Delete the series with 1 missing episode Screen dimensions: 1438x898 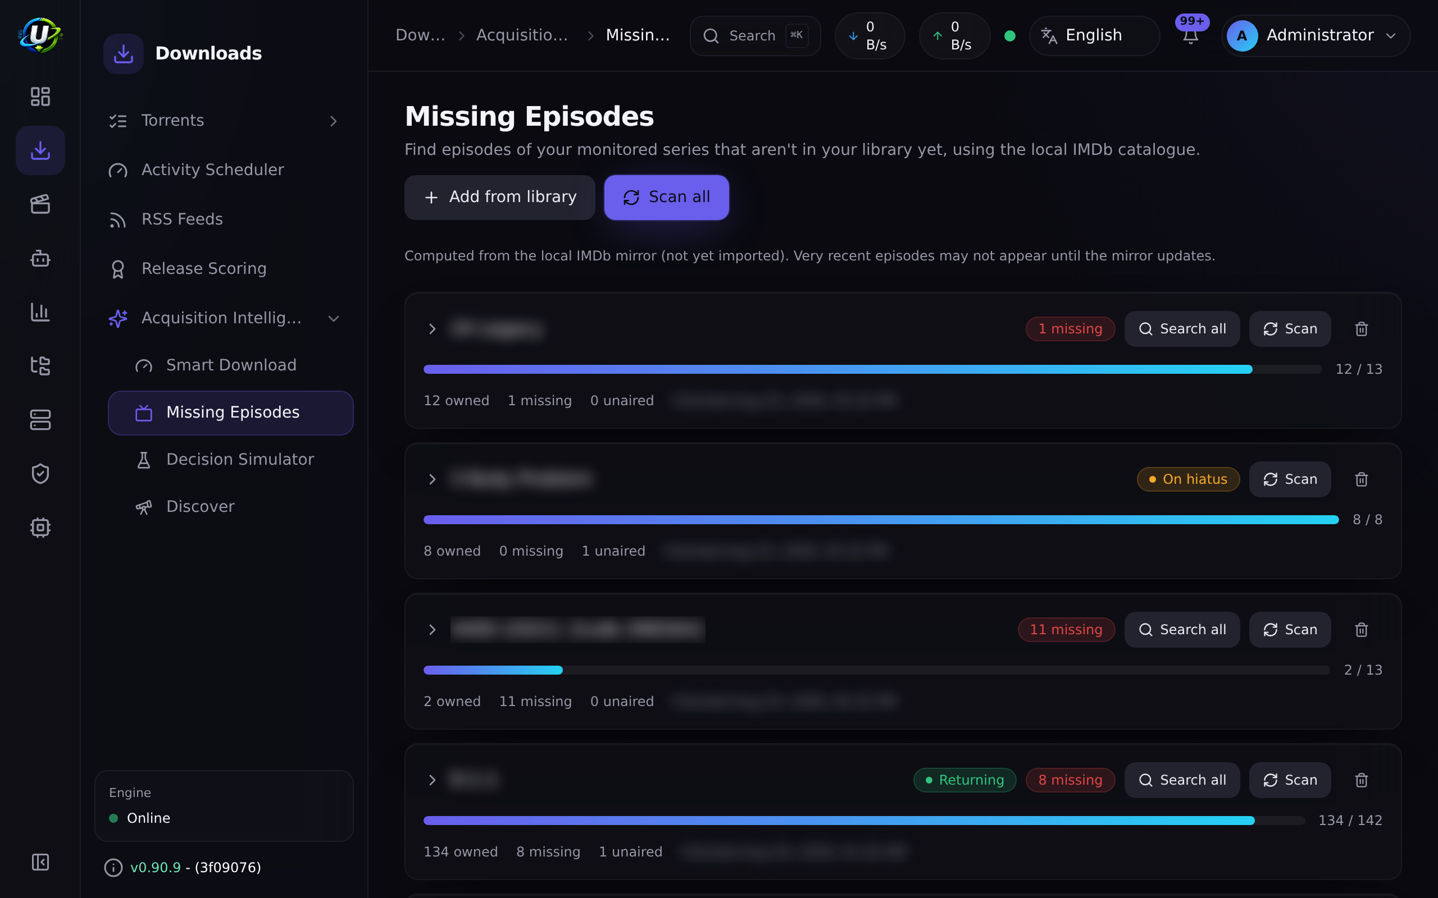(x=1362, y=329)
